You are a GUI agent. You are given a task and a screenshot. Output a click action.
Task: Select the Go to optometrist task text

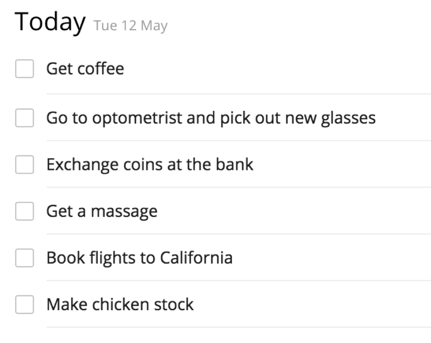211,119
